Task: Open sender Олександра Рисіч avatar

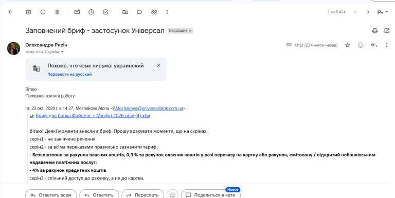Action: pyautogui.click(x=13, y=48)
